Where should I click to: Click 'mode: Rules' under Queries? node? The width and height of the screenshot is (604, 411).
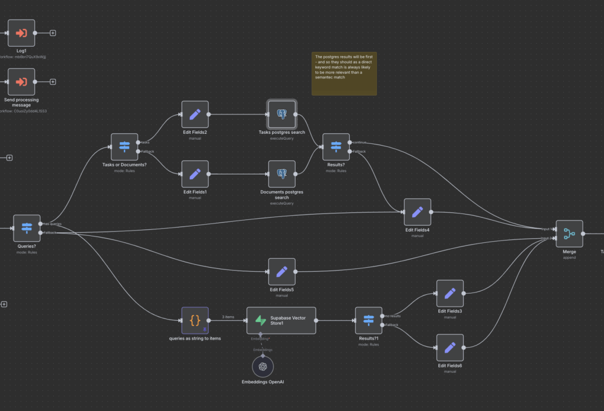(27, 252)
